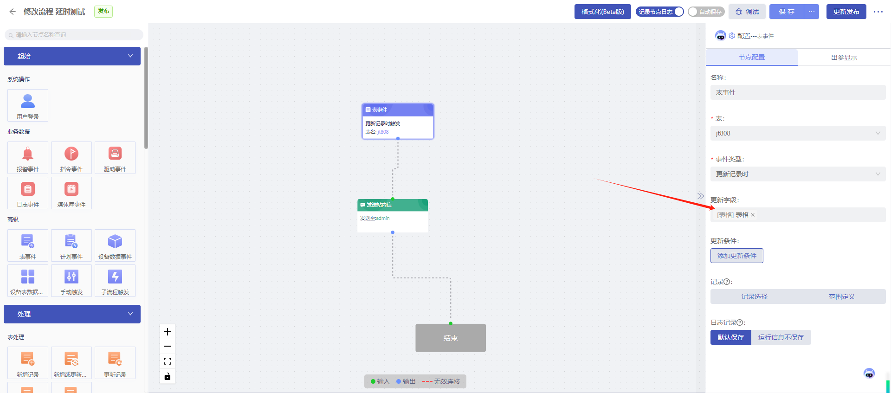
Task: Choose 范围定义 option
Action: [842, 296]
